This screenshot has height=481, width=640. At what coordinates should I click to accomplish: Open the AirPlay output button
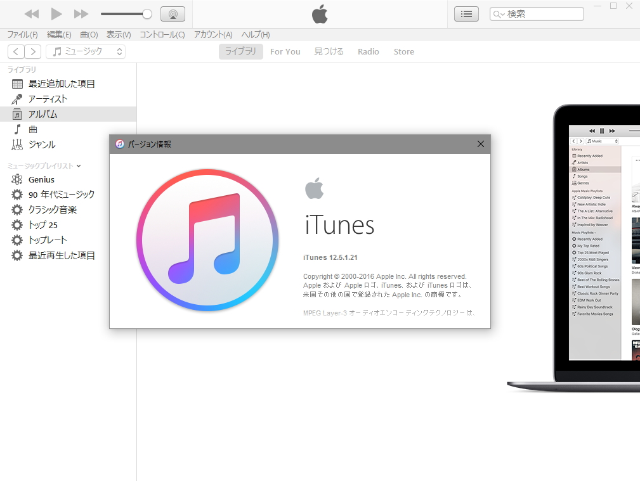pyautogui.click(x=173, y=14)
